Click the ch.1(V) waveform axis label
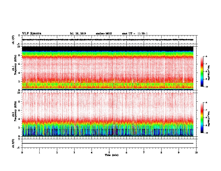 click(x=13, y=40)
